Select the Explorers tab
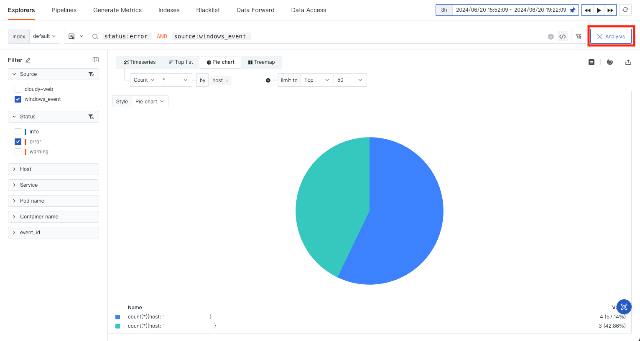The width and height of the screenshot is (640, 341). (x=21, y=10)
